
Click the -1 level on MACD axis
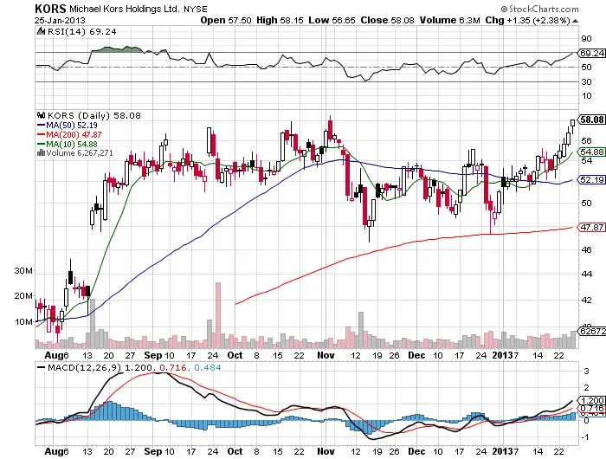point(585,437)
